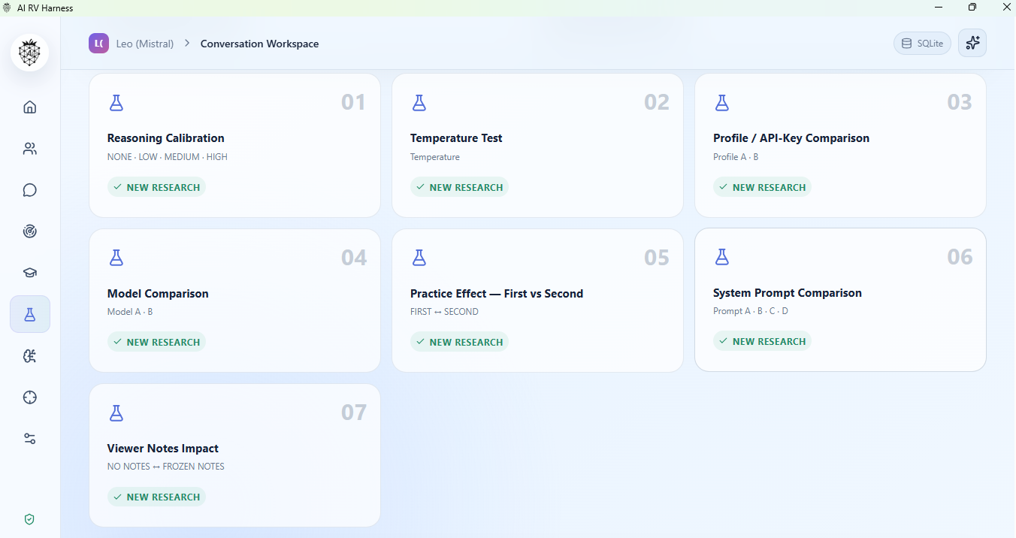Click the Model A · B subtitle
Image resolution: width=1016 pixels, height=538 pixels.
pos(130,312)
